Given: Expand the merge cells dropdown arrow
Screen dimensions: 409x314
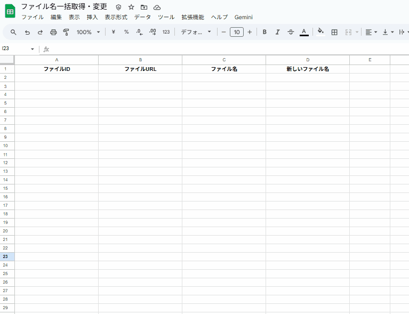Looking at the screenshot, I should (357, 32).
